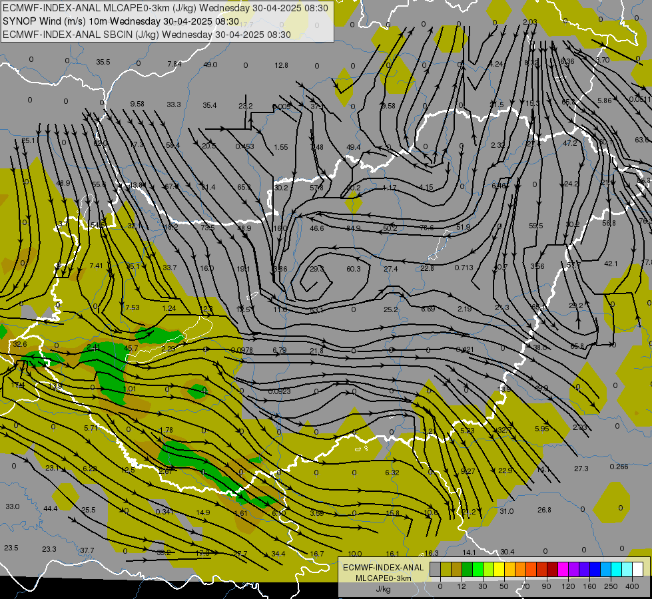Click the map value 27.4

(390, 269)
